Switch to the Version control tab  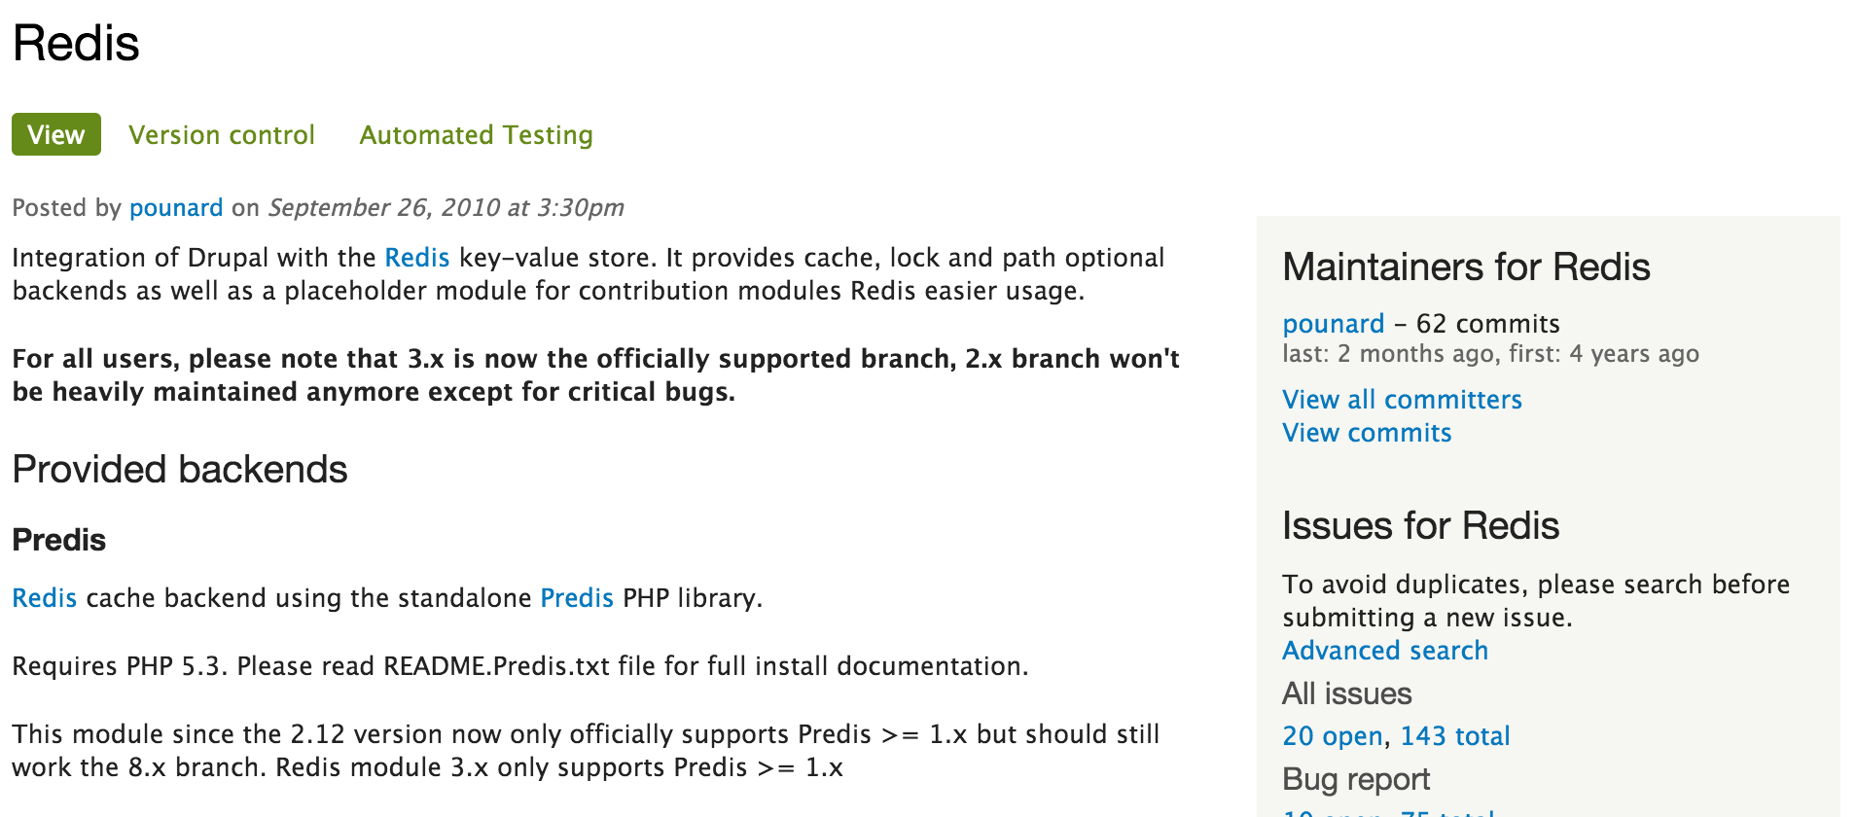tap(222, 135)
